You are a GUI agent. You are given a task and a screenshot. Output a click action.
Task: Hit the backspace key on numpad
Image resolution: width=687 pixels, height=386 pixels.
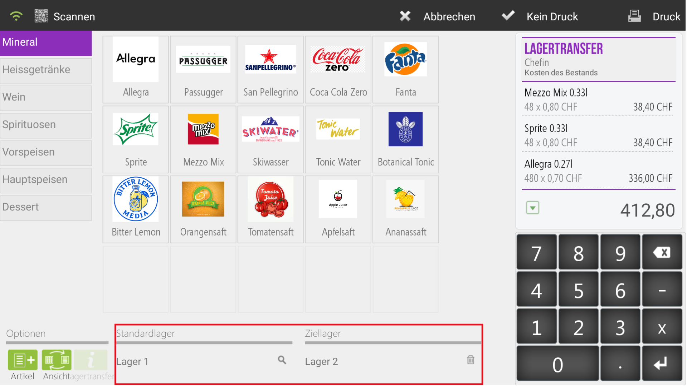click(662, 253)
